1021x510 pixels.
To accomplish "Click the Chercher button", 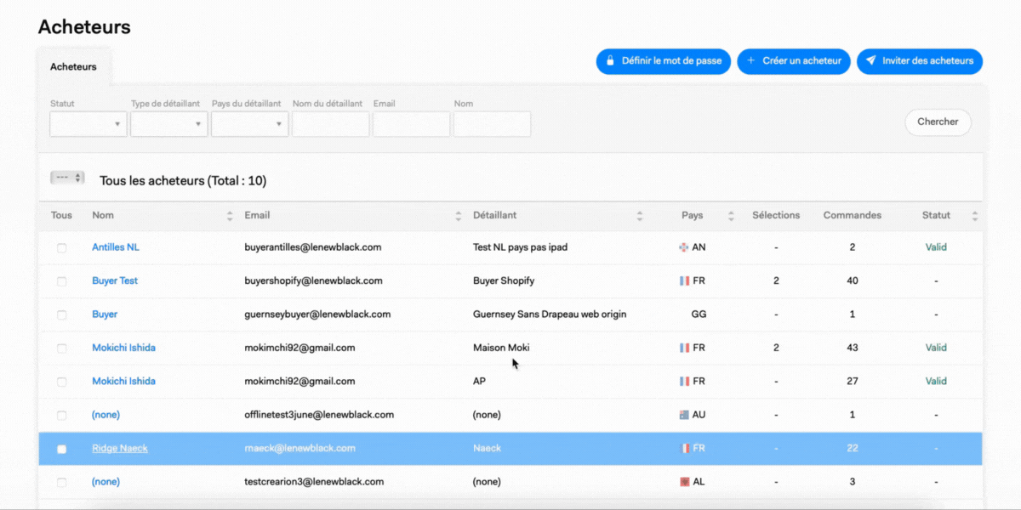I will click(938, 122).
